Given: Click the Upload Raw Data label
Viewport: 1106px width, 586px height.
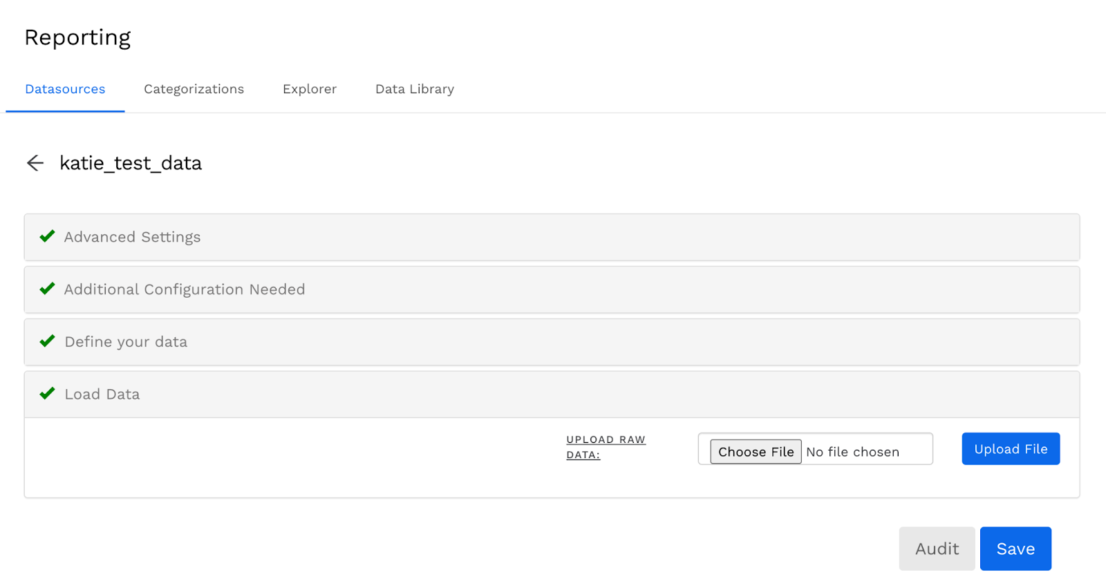Looking at the screenshot, I should pos(606,447).
